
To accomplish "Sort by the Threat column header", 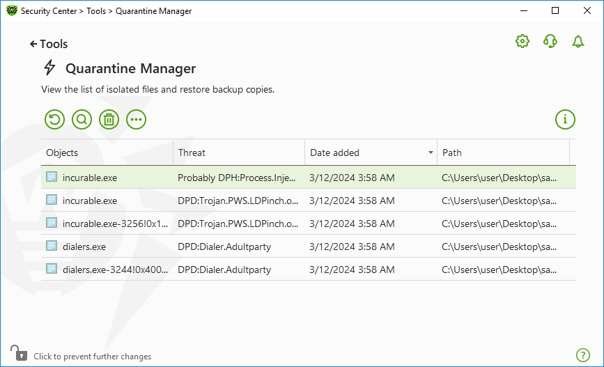I will click(239, 153).
